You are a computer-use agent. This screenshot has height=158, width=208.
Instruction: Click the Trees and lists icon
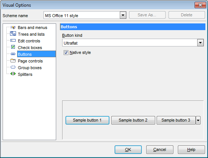click(13, 33)
